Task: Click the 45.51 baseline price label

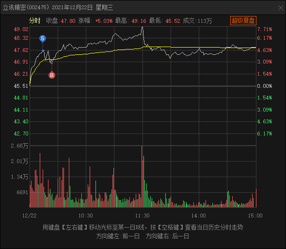Action: coord(21,86)
